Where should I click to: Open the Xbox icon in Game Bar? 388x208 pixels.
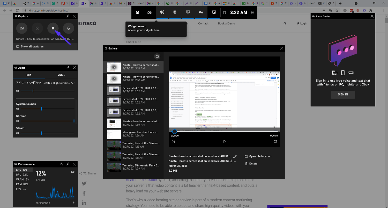tap(138, 12)
